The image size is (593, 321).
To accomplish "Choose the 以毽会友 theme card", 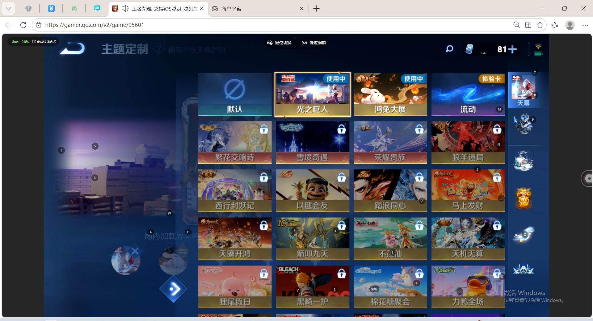I will pyautogui.click(x=313, y=191).
